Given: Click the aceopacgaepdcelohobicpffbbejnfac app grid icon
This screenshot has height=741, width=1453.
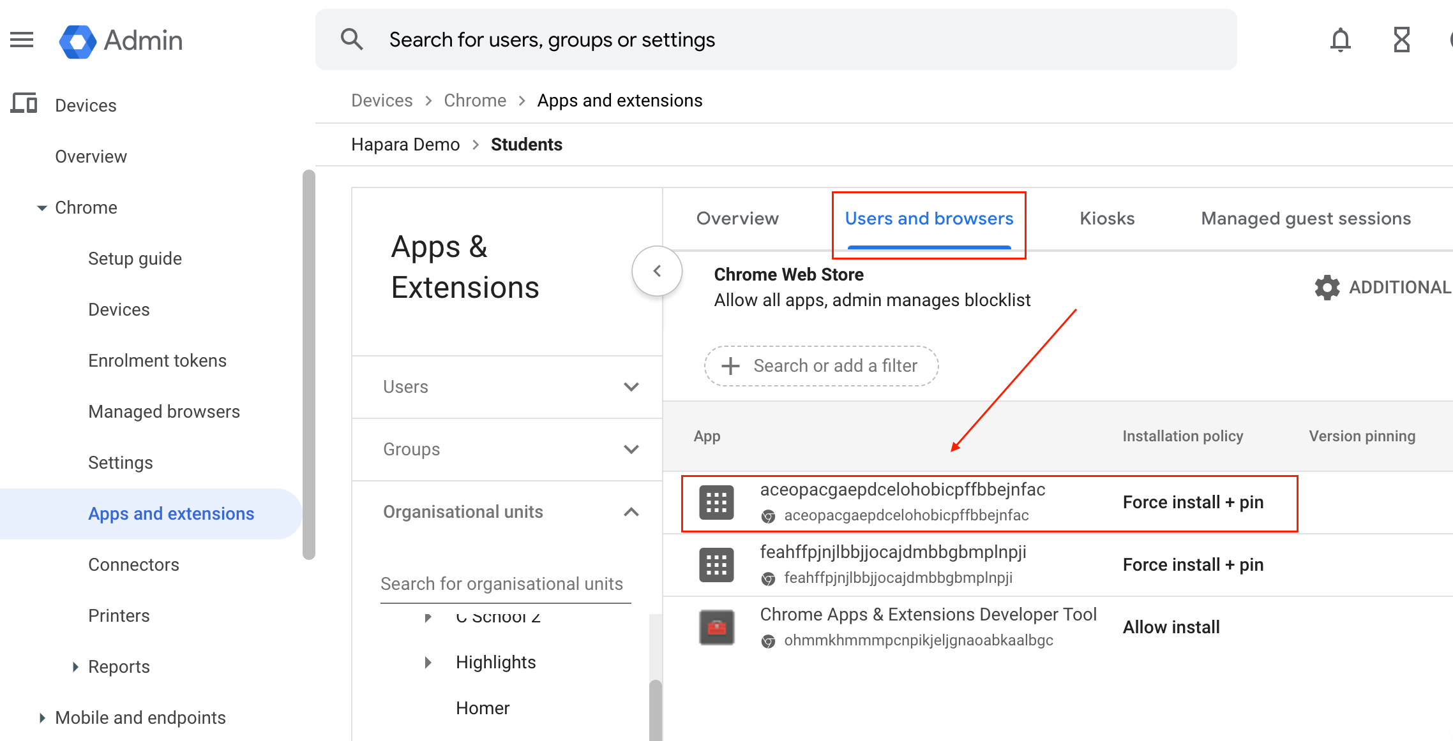Looking at the screenshot, I should coord(716,503).
